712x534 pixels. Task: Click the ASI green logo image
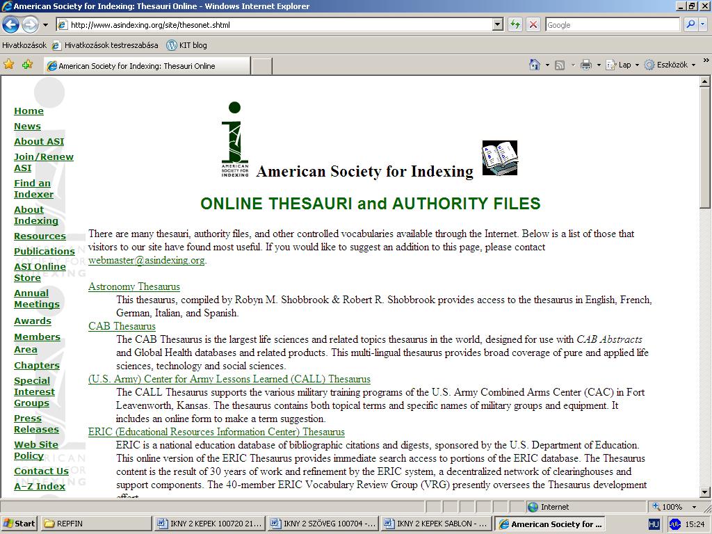coord(235,139)
